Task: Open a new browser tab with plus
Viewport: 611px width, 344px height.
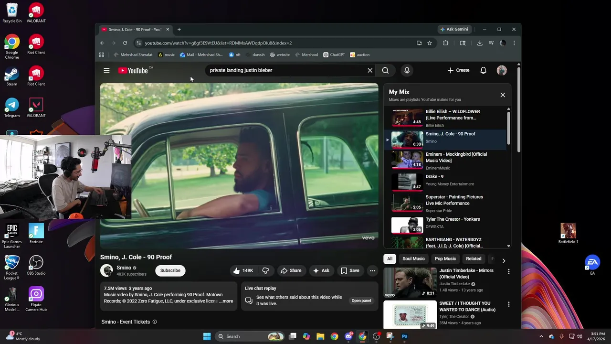Action: [179, 29]
